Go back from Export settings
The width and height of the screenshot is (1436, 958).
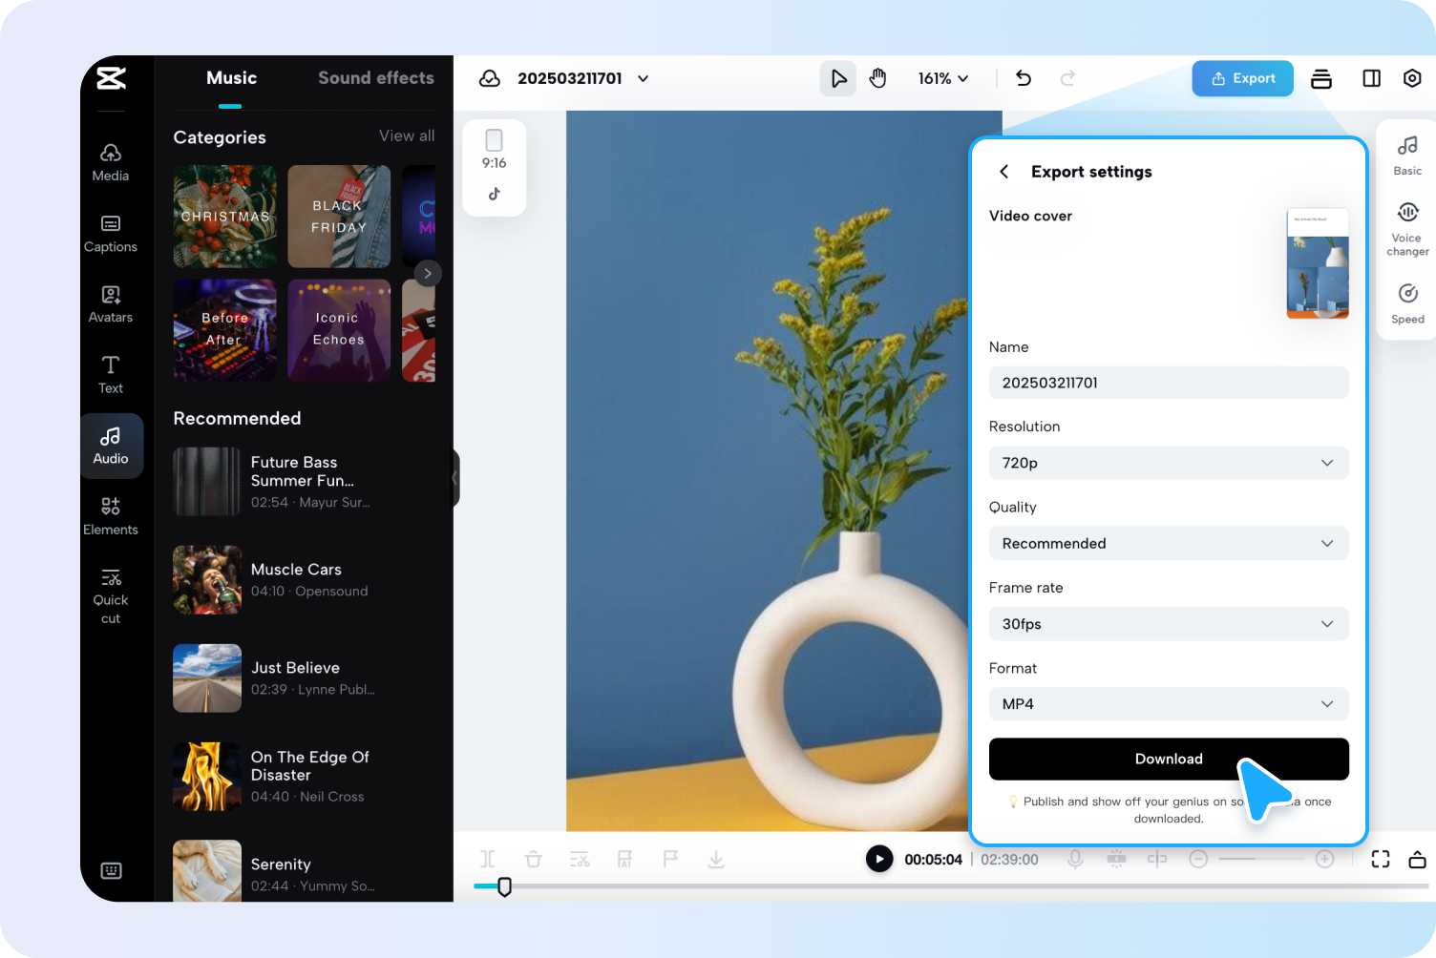pos(1003,172)
